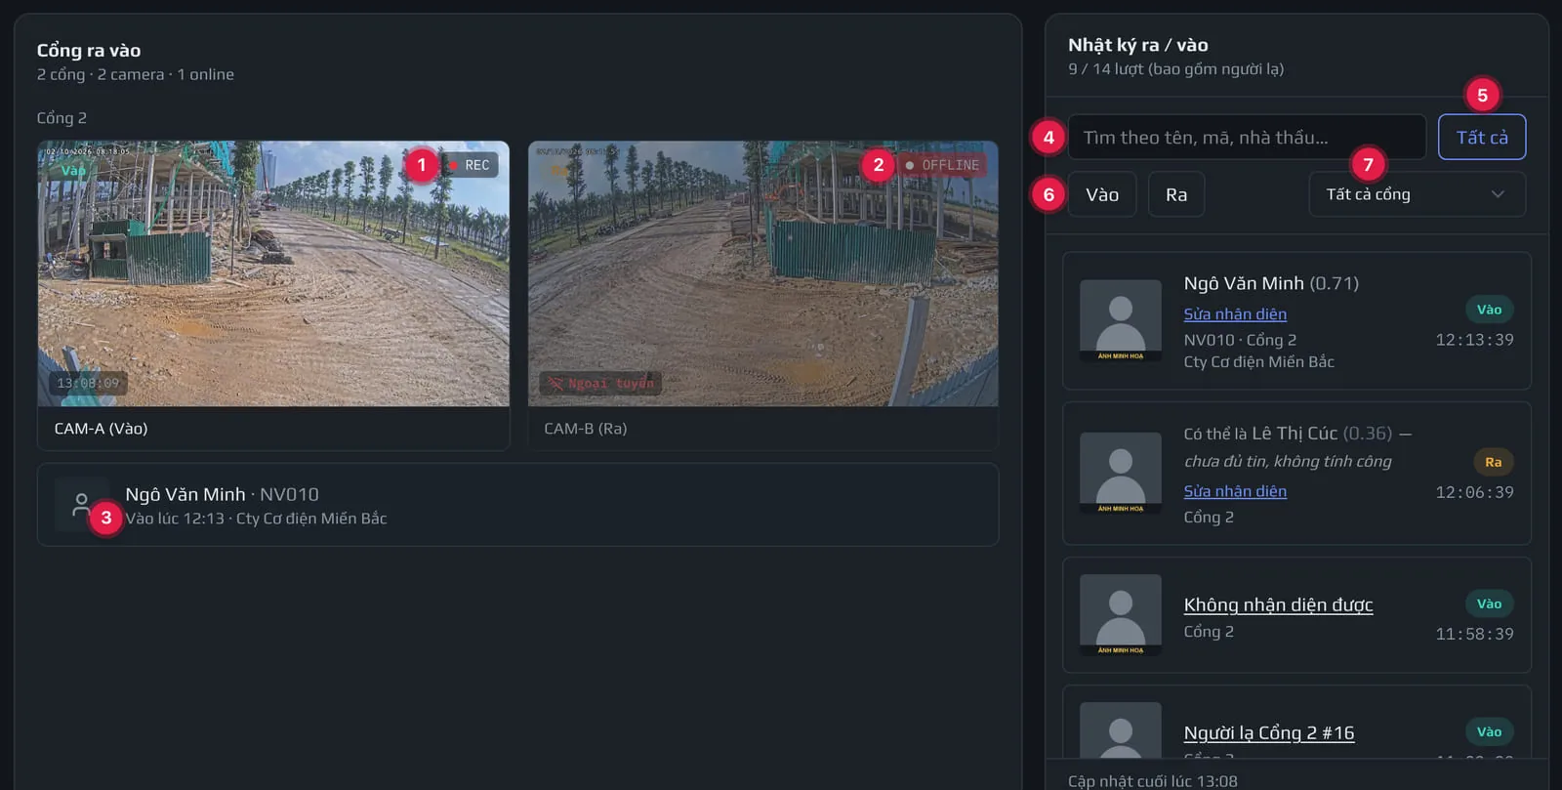Open Người lạ Cổng 2 #16 link
This screenshot has width=1562, height=790.
(x=1269, y=732)
